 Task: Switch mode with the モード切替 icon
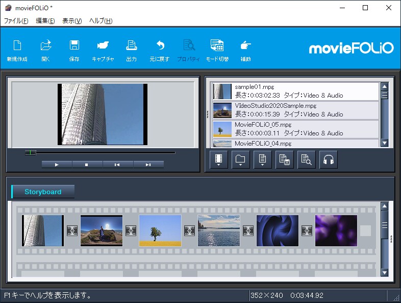pyautogui.click(x=217, y=50)
